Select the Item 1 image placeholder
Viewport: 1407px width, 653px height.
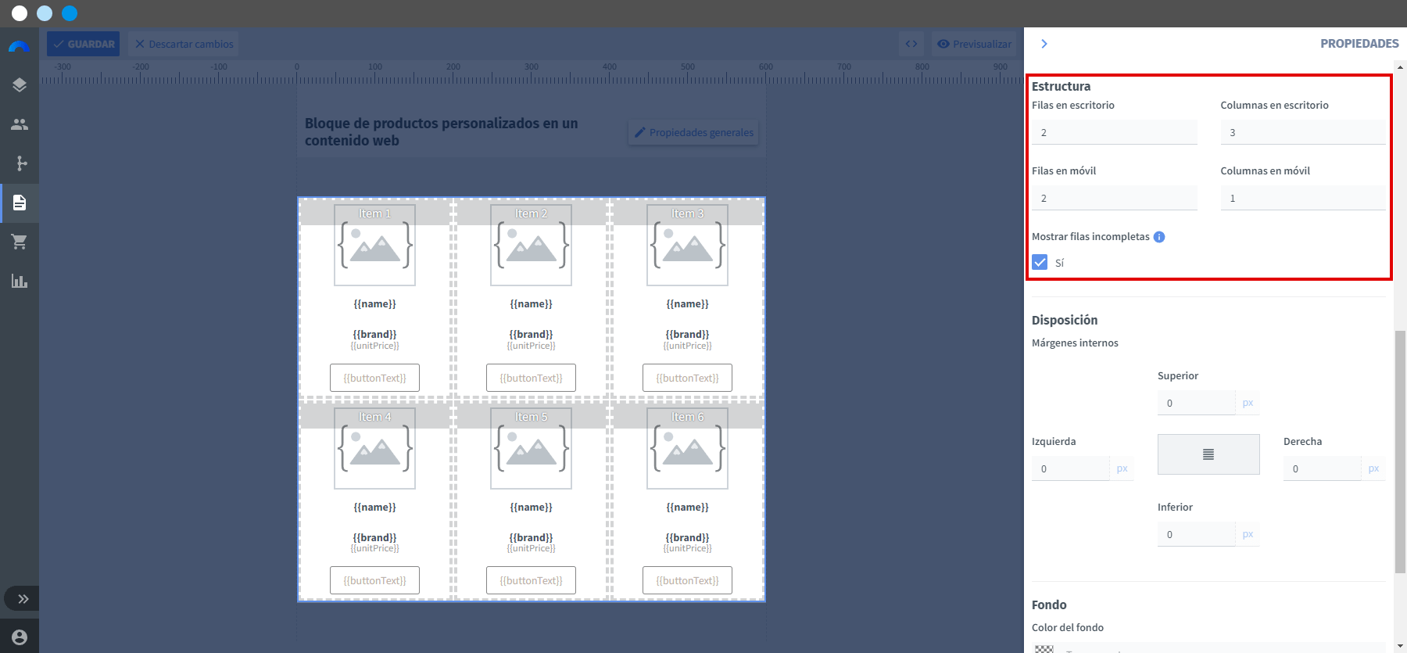click(x=374, y=246)
